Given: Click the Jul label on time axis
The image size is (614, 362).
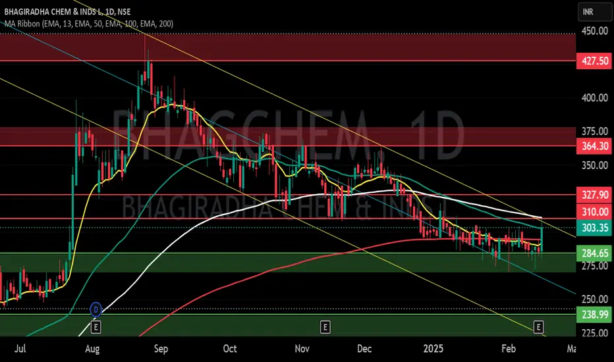Looking at the screenshot, I should (20, 348).
